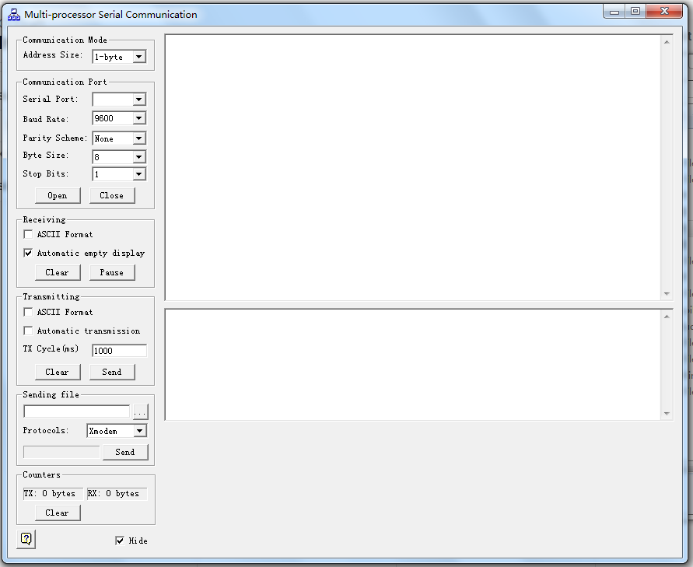Click the help icon at bottom left

tap(26, 538)
